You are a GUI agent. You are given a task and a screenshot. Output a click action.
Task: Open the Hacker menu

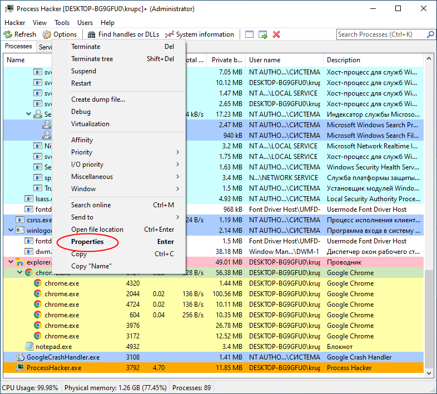click(15, 23)
